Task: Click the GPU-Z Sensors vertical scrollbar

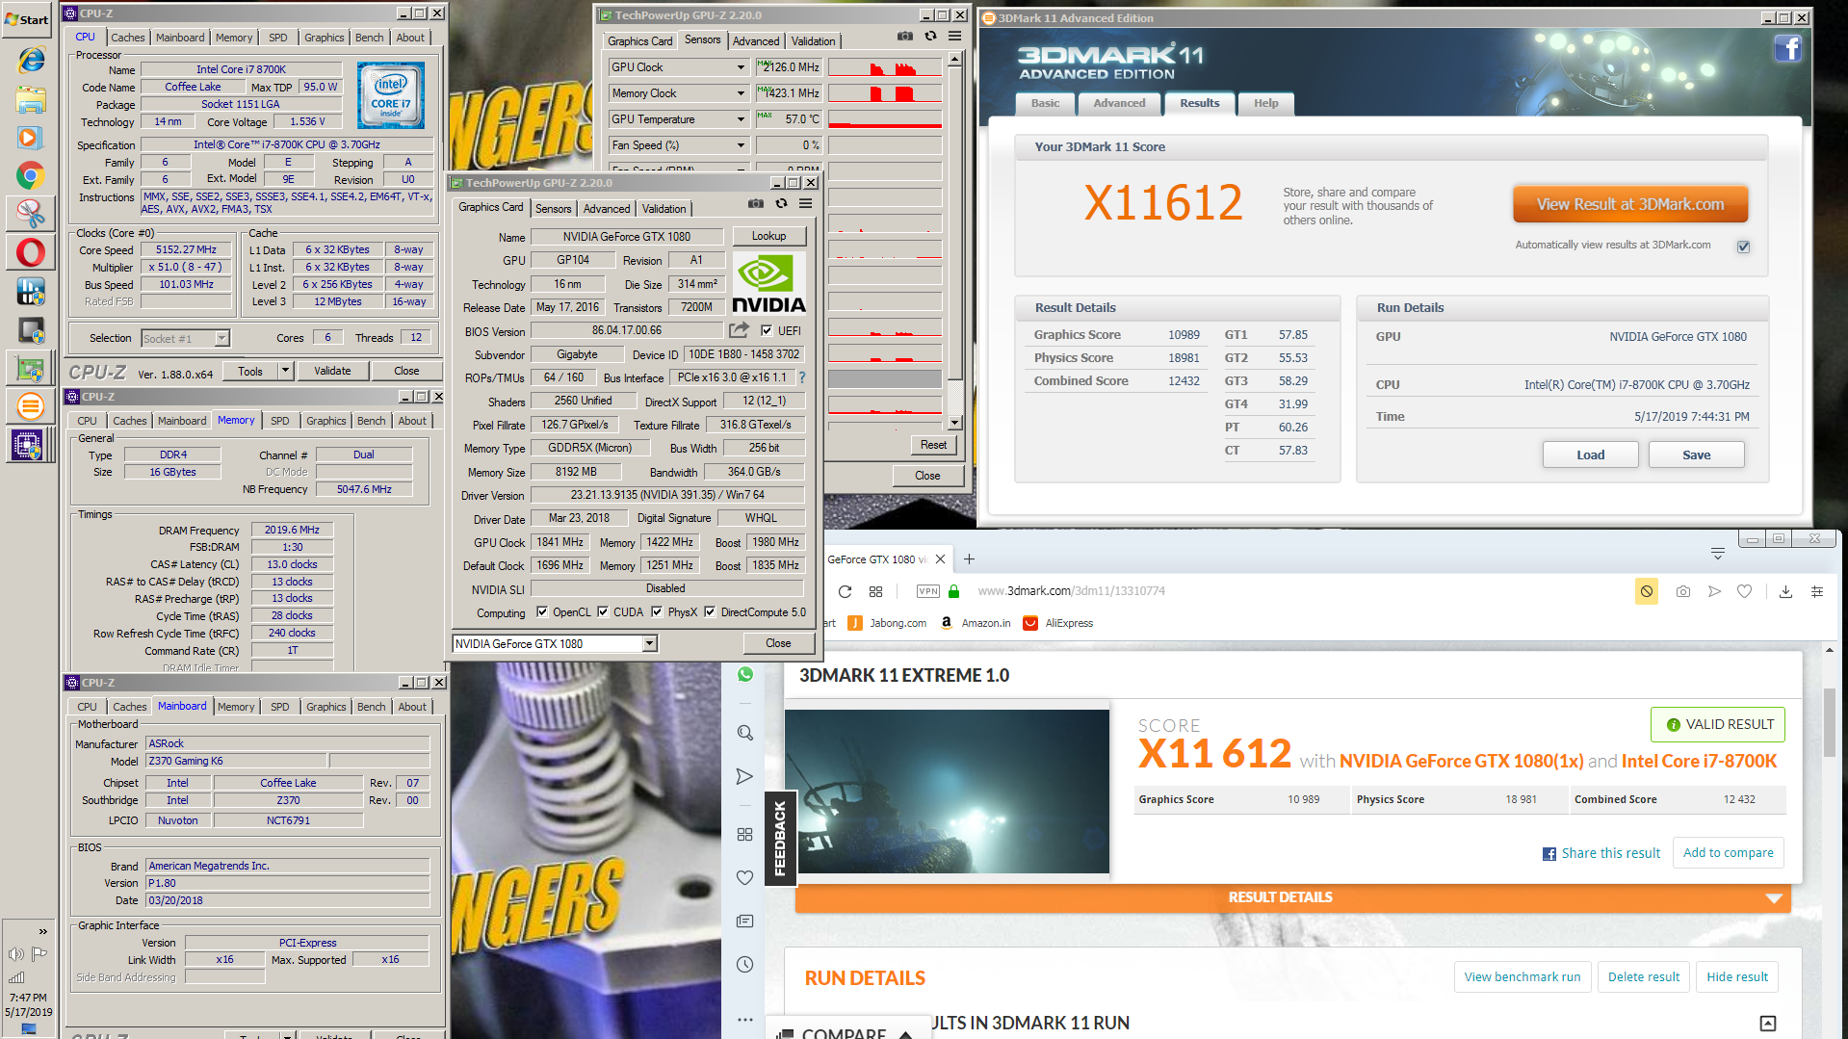Action: [x=954, y=241]
